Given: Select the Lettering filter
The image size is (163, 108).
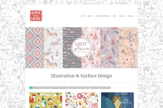Looking at the screenshot, I should (x=94, y=88).
